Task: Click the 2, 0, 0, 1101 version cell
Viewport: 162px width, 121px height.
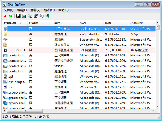Action: point(114,50)
